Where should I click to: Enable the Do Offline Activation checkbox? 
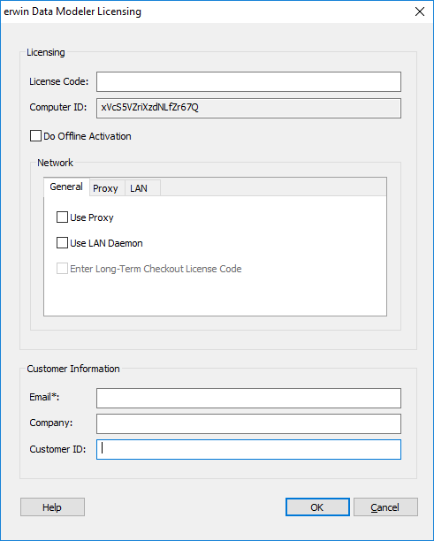35,136
